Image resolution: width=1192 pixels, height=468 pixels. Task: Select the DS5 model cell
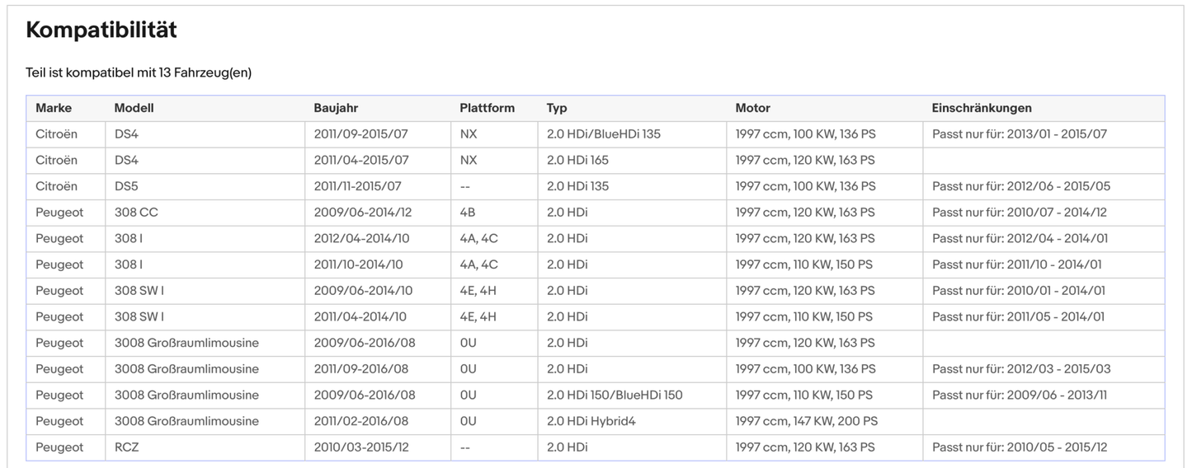pos(126,186)
